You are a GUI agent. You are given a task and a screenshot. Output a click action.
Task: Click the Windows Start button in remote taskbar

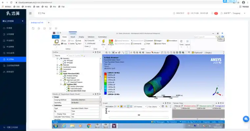pos(56,126)
